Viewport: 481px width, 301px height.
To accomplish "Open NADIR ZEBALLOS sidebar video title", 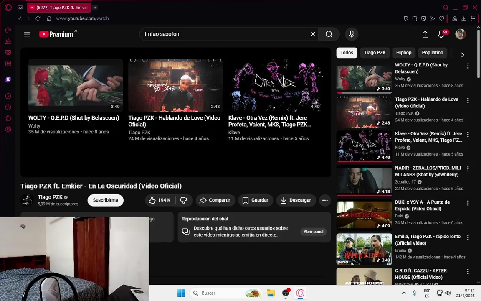I will pyautogui.click(x=428, y=171).
